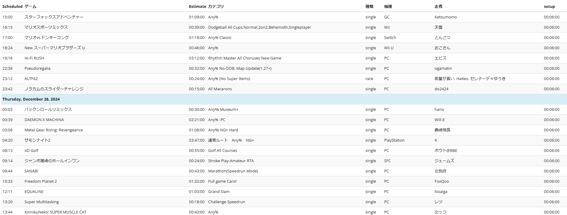Click the Any% NG+ Hard category cell

223,130
